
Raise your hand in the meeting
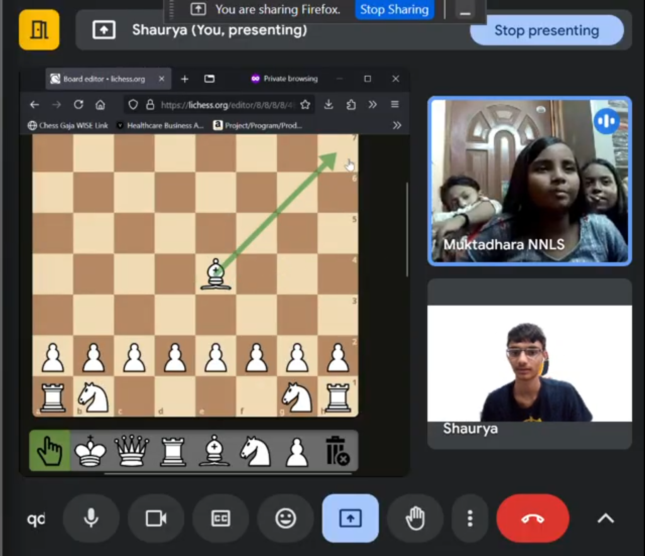pos(415,518)
